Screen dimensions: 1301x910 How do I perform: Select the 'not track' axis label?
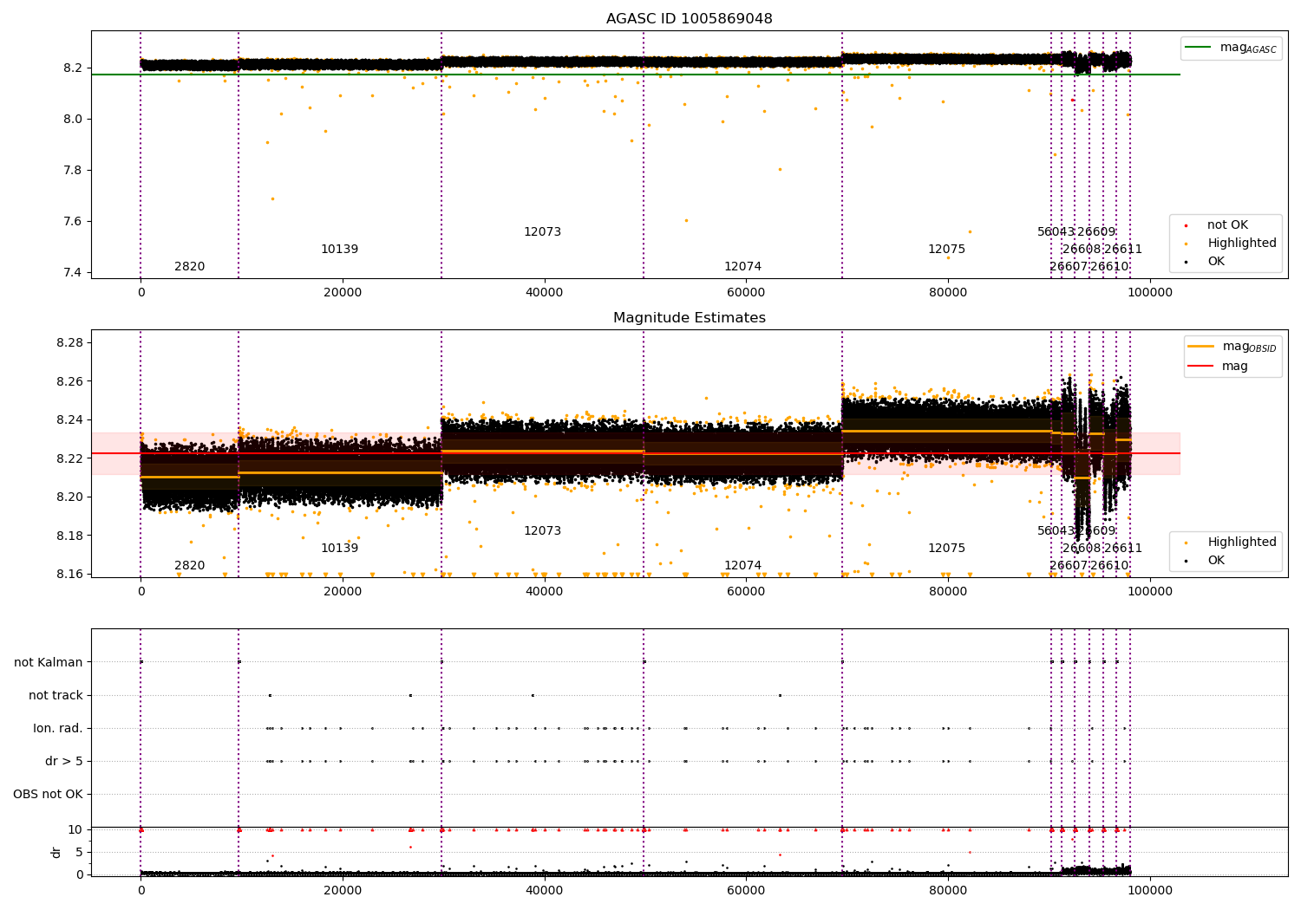click(56, 696)
